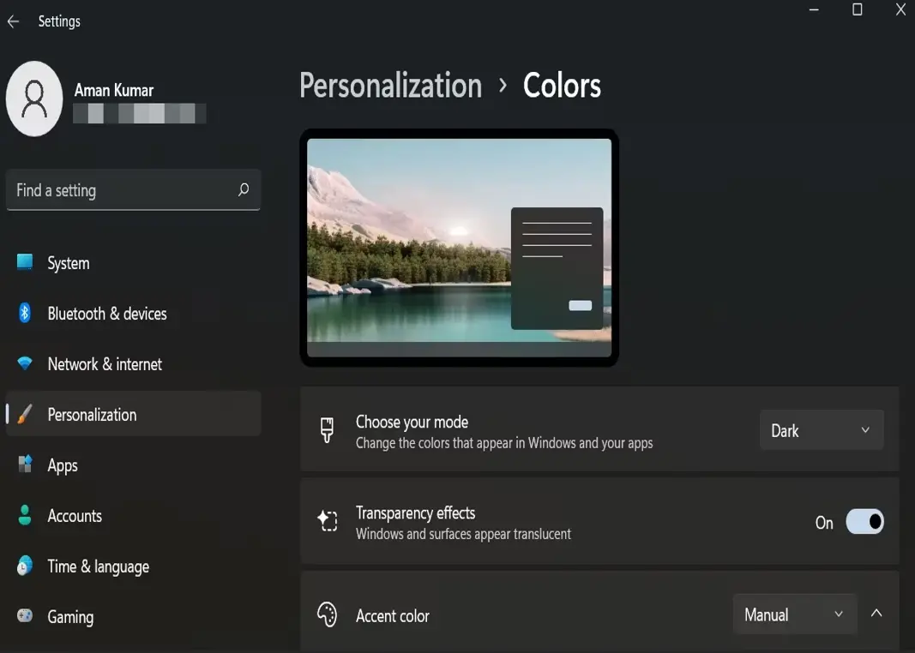915x653 pixels.
Task: Open Accounts settings
Action: click(133, 515)
